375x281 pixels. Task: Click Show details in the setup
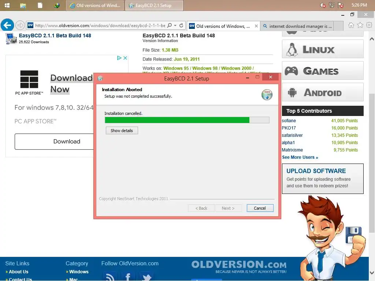click(x=122, y=131)
